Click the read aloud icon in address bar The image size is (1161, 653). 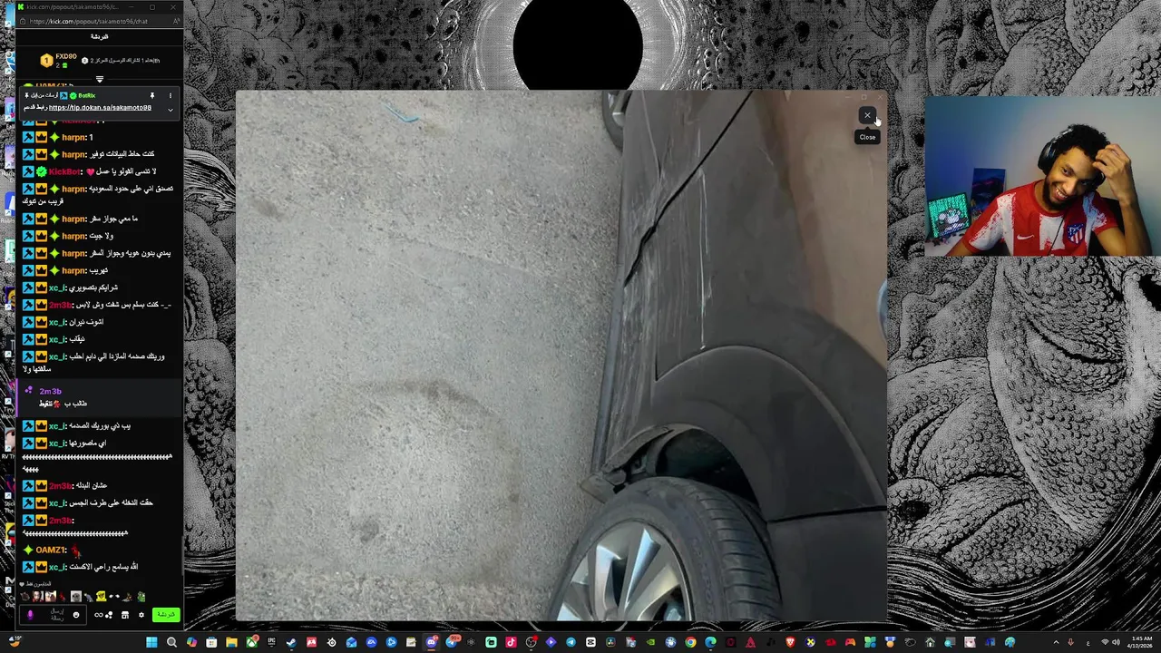click(x=176, y=21)
